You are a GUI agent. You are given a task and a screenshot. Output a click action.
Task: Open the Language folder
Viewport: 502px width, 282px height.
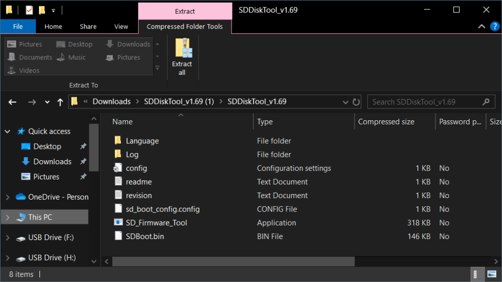142,141
